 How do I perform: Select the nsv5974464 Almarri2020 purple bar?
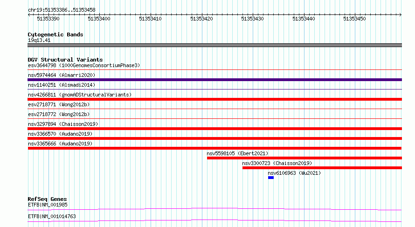214,80
